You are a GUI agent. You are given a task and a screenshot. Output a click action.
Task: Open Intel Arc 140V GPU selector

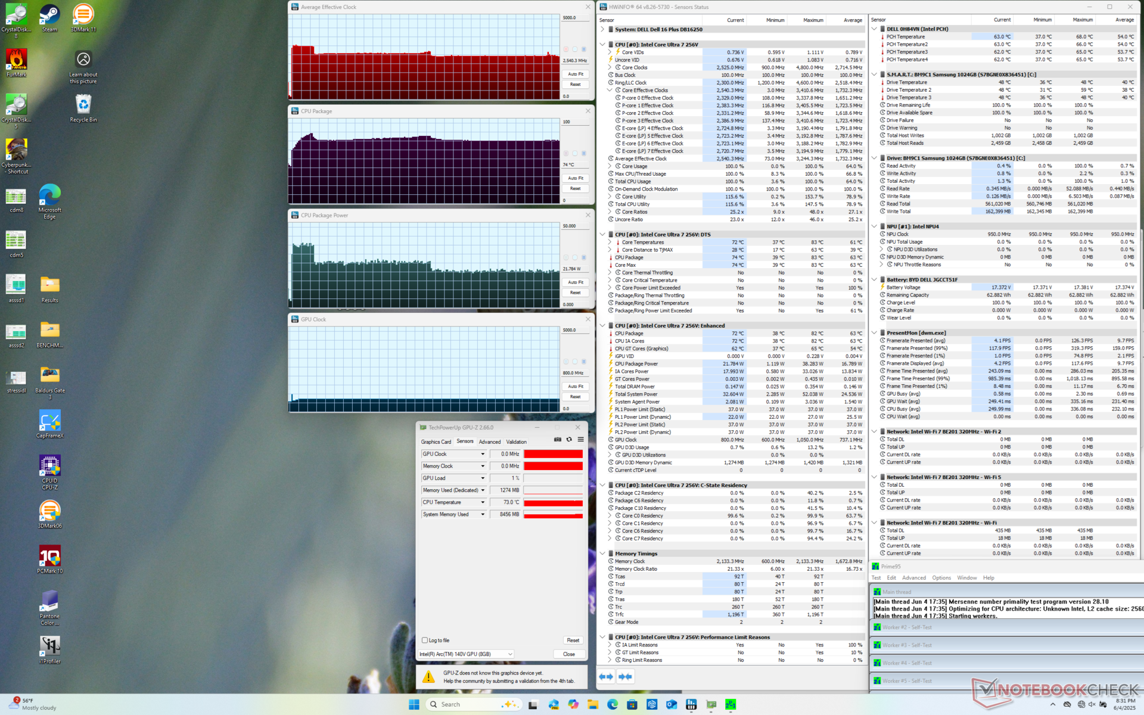click(466, 654)
